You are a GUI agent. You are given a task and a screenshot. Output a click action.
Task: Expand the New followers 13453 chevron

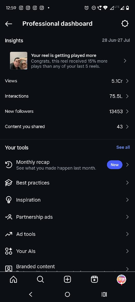click(127, 111)
